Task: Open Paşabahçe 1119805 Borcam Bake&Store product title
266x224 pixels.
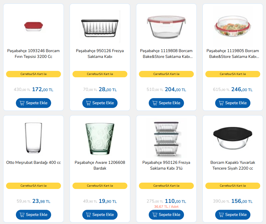Action: coord(232,54)
